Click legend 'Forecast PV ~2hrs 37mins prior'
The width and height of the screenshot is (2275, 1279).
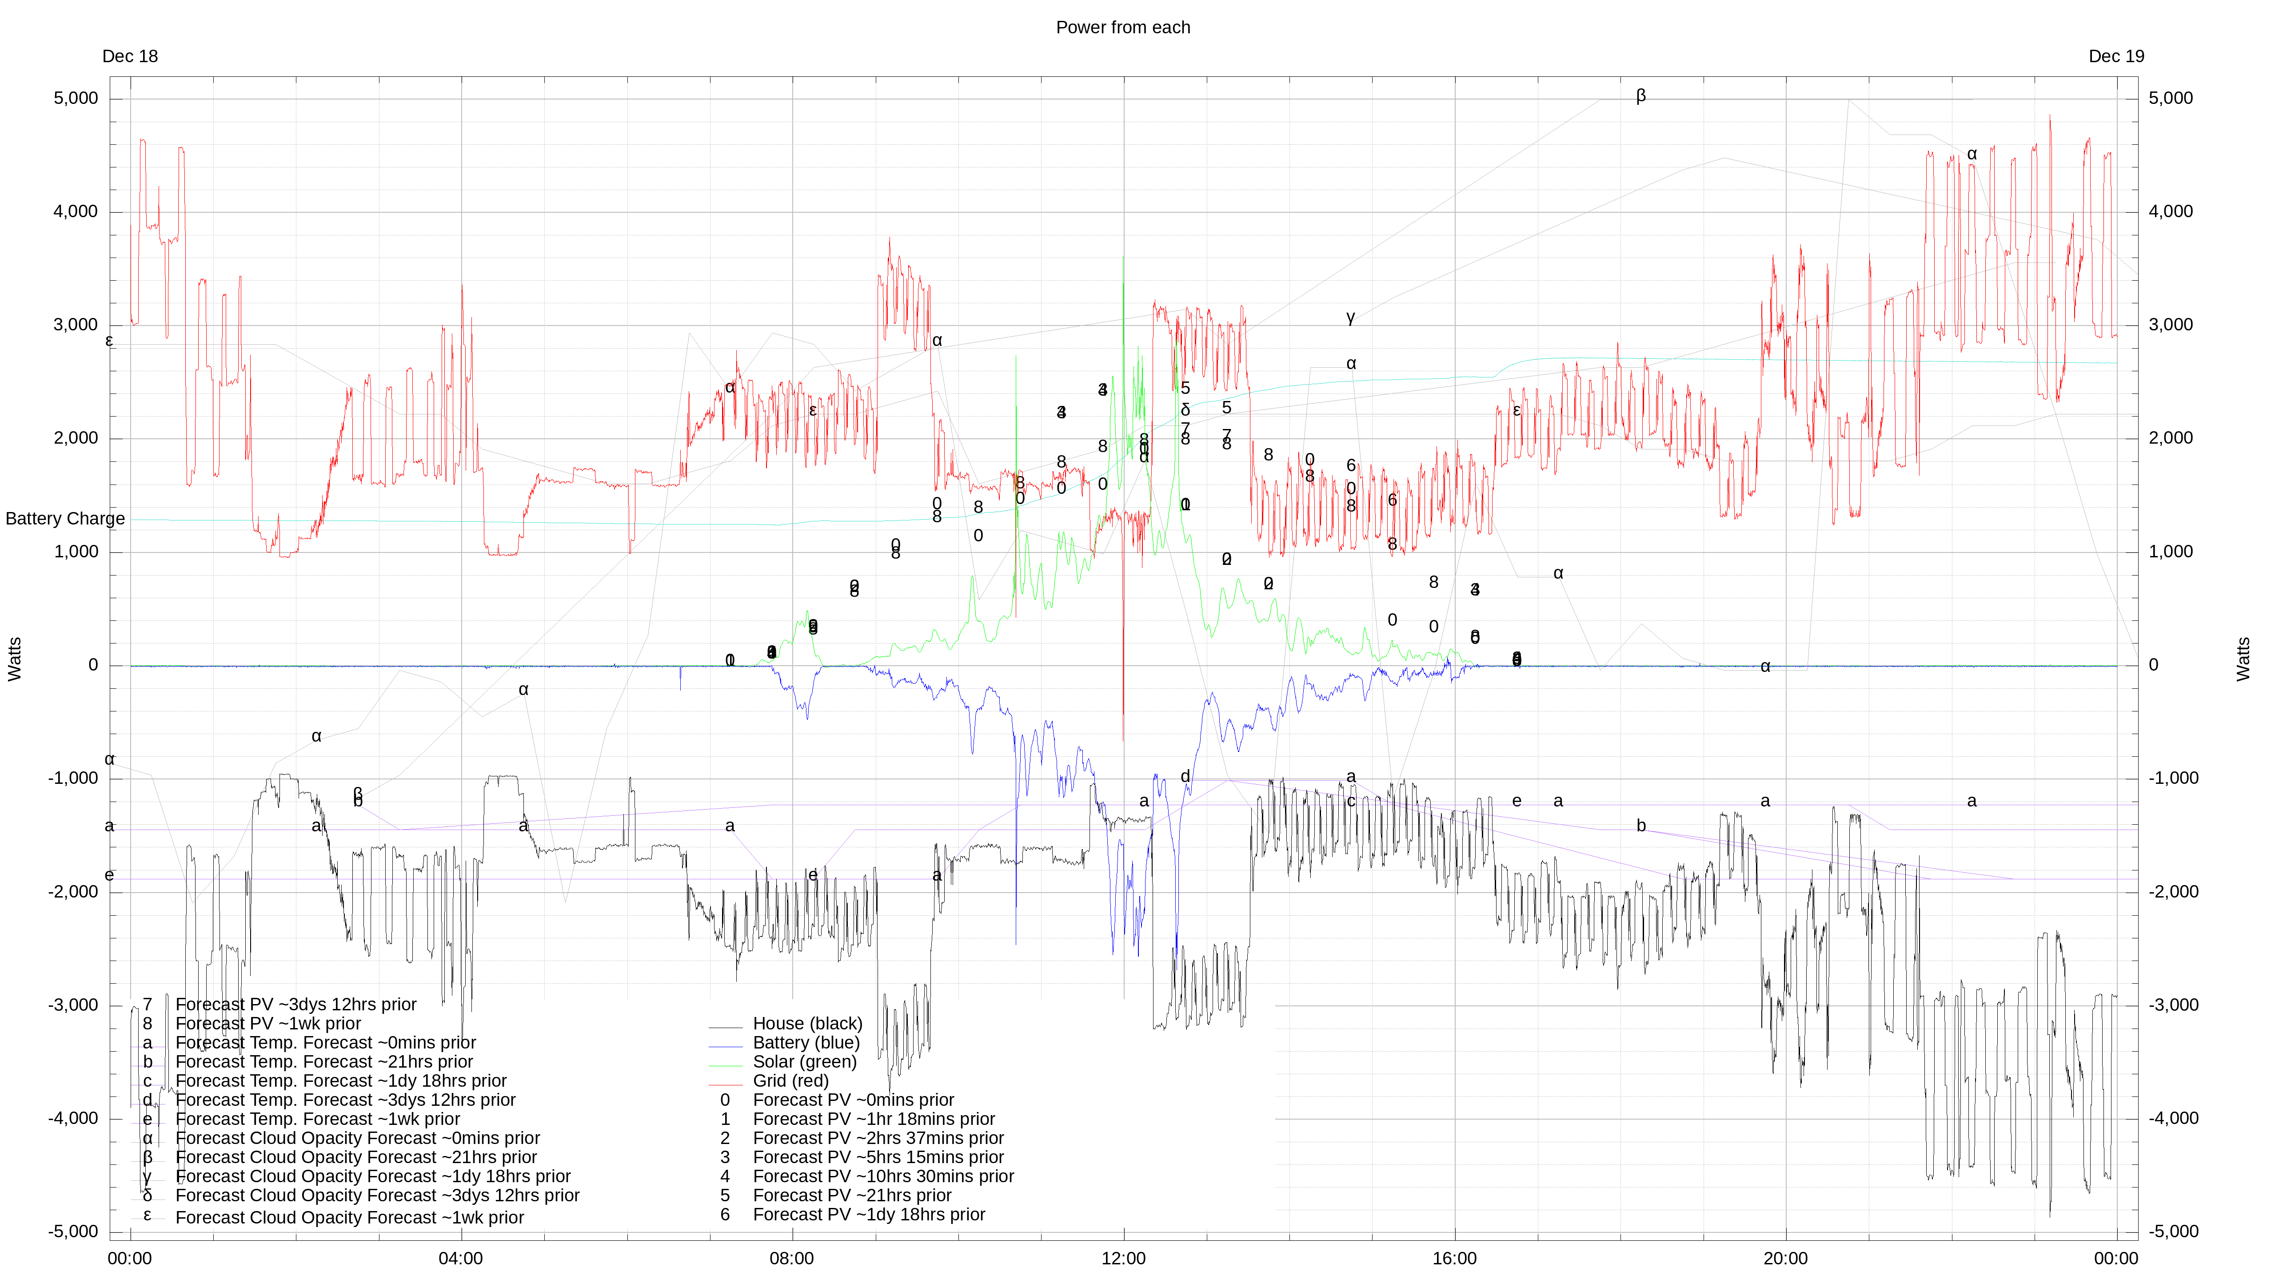[878, 1139]
